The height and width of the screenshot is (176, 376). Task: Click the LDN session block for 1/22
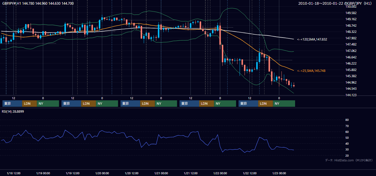coord(266,104)
